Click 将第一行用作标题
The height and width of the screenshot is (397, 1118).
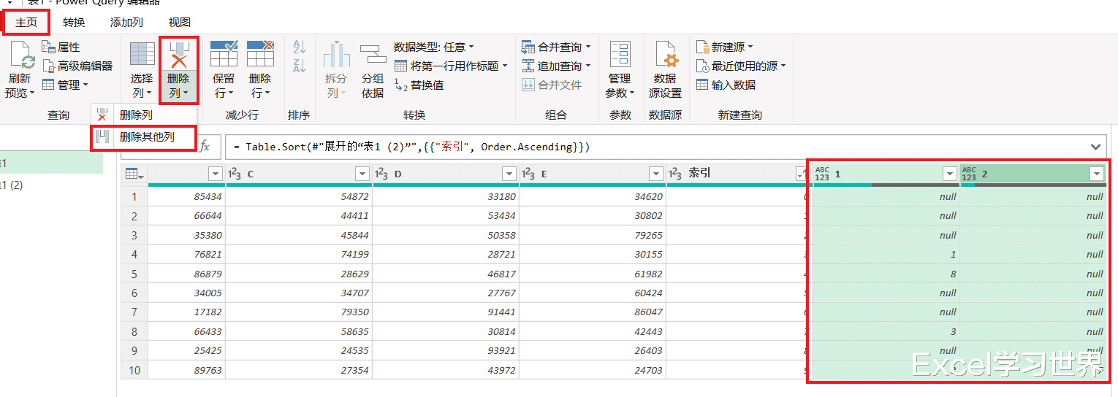coord(451,66)
